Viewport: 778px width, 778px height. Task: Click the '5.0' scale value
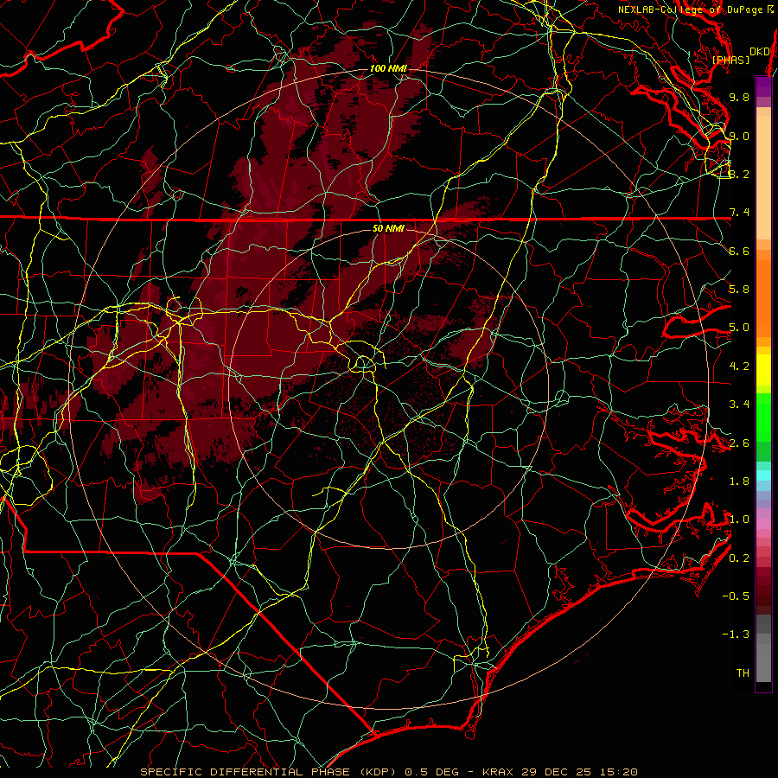(x=739, y=328)
